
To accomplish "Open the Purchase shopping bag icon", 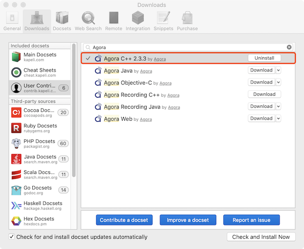I will tap(187, 18).
